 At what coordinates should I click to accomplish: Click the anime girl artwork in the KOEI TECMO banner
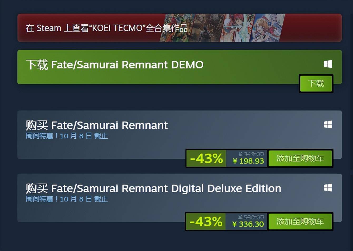267,28
